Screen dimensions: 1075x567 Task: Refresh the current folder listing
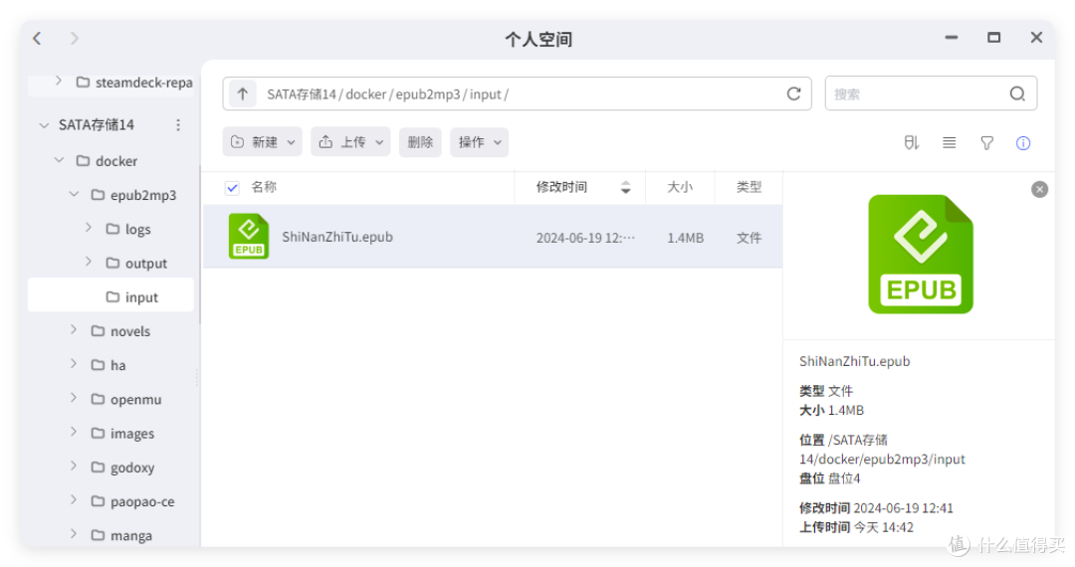[x=794, y=94]
